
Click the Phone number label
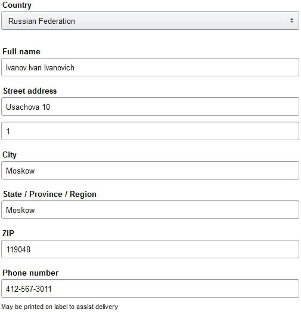click(x=30, y=273)
